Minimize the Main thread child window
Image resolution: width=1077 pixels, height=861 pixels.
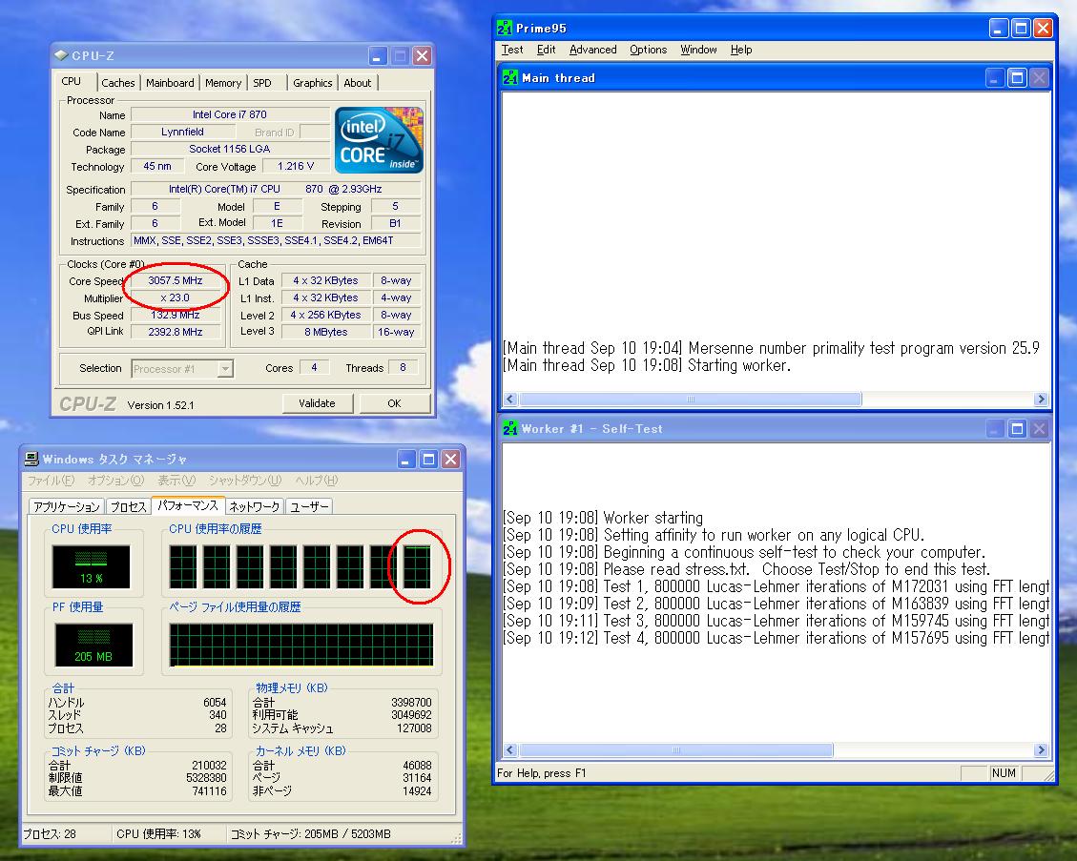point(995,77)
